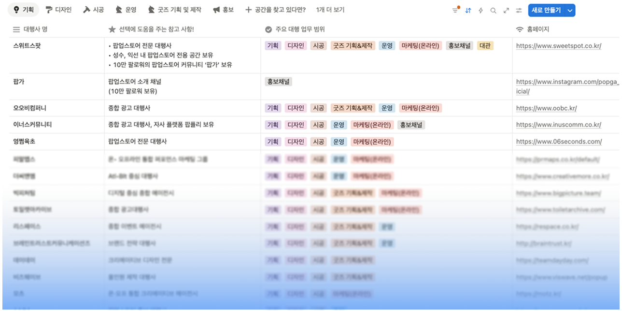Click the 굿즈 기획&제작 tag in the 오오비컴퍼니 row

click(353, 108)
